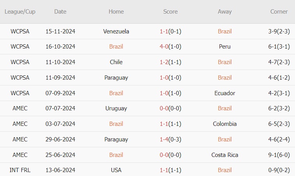This screenshot has width=295, height=176.
Task: Open the 1-2 score for Chile match
Action: click(x=170, y=62)
